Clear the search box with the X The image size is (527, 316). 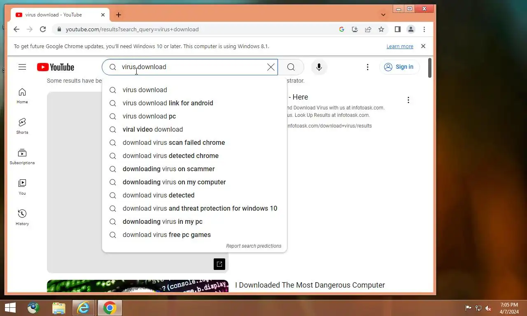271,67
